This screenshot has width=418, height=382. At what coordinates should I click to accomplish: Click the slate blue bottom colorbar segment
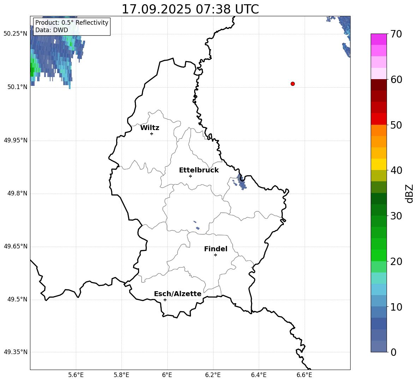coord(378,346)
